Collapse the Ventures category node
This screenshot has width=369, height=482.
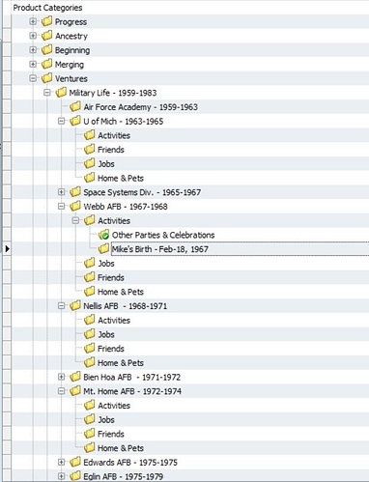[x=33, y=78]
